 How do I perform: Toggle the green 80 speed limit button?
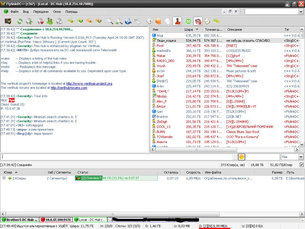188,21
